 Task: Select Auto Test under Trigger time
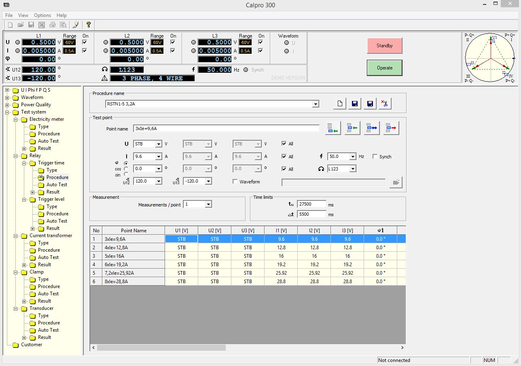click(x=57, y=185)
